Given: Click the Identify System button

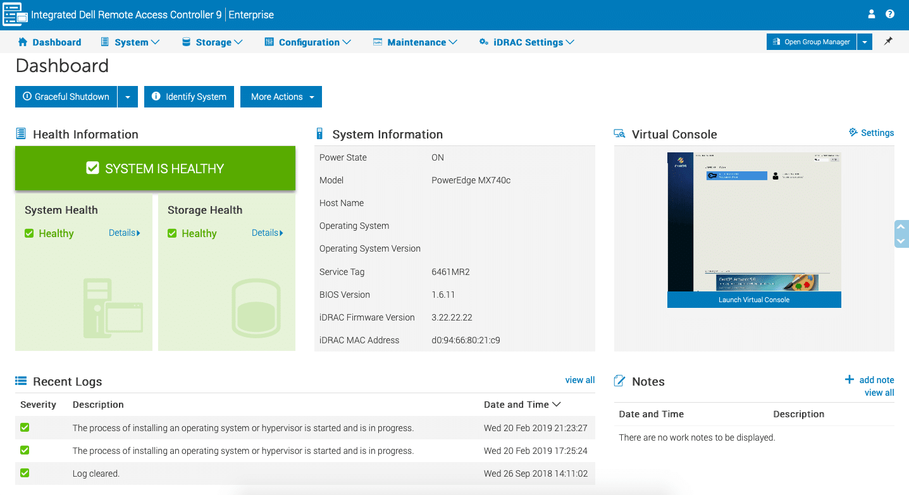Looking at the screenshot, I should (x=189, y=97).
